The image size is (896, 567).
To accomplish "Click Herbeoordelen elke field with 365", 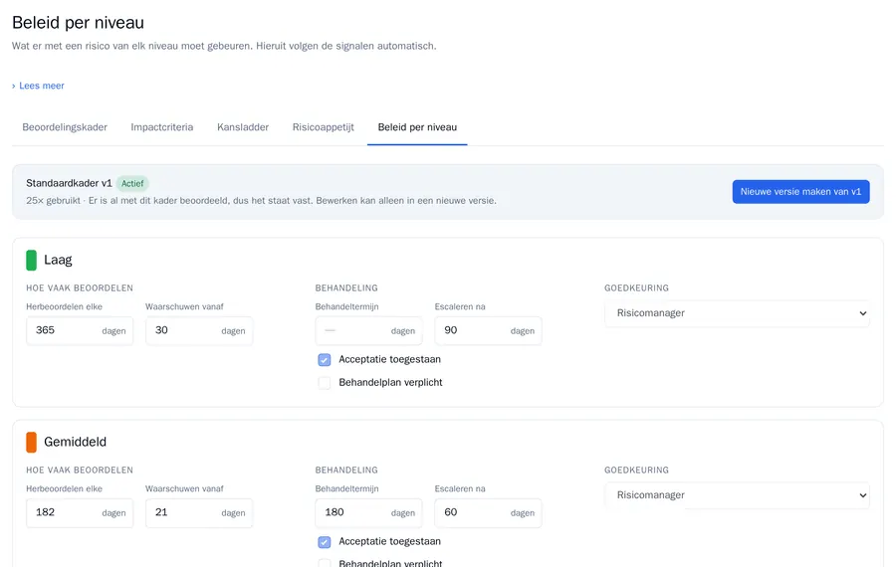I will [80, 330].
